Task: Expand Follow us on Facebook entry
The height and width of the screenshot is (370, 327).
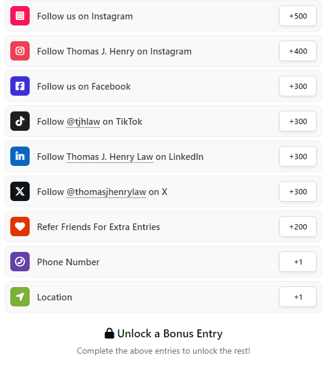Action: pyautogui.click(x=163, y=86)
